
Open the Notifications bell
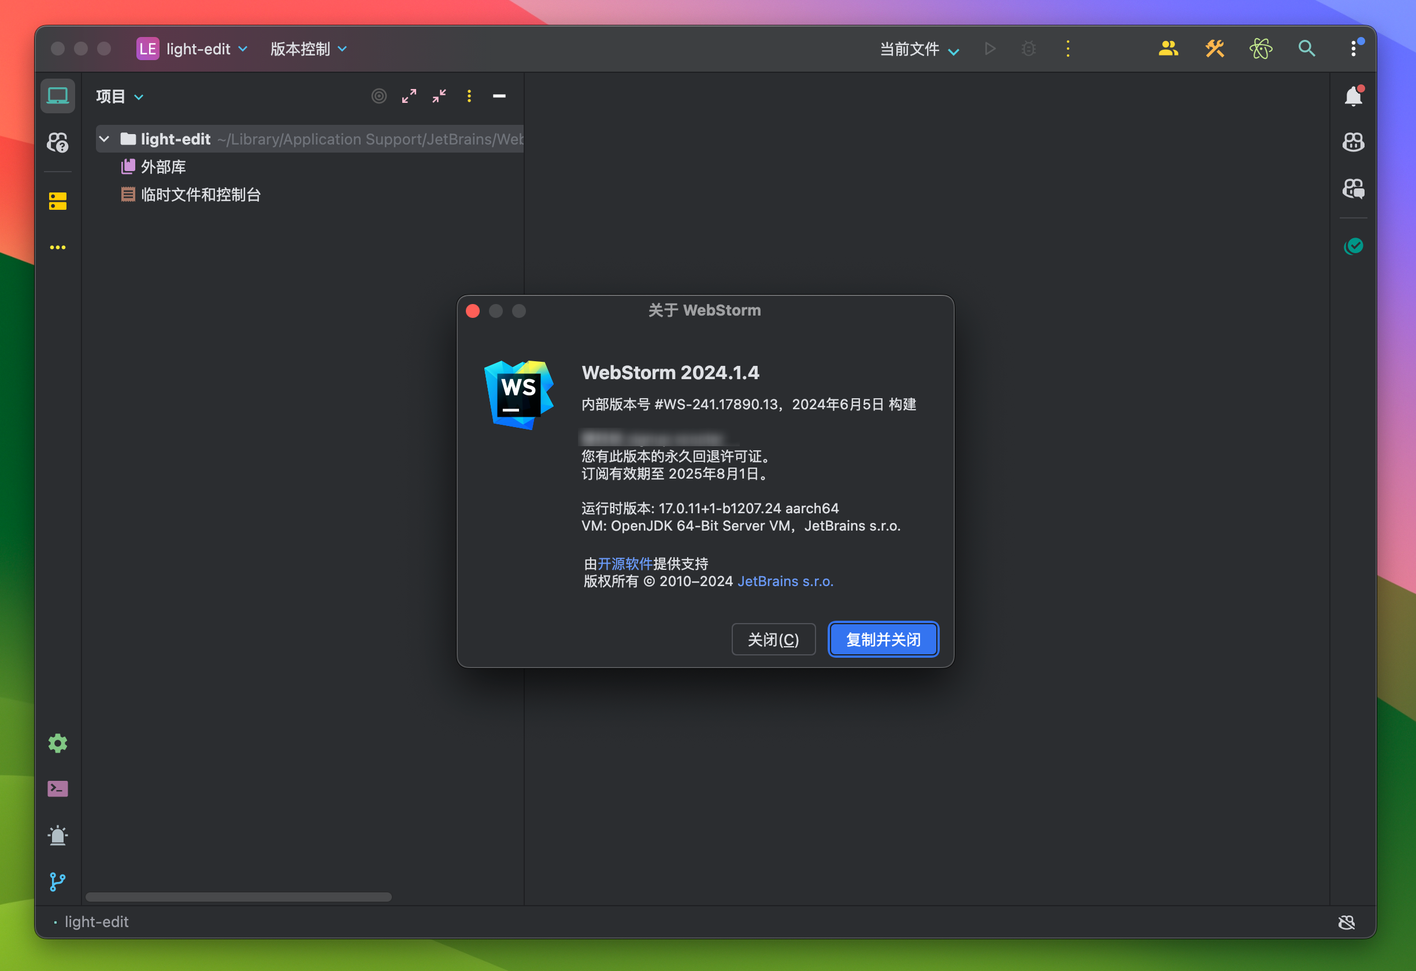[x=1353, y=97]
